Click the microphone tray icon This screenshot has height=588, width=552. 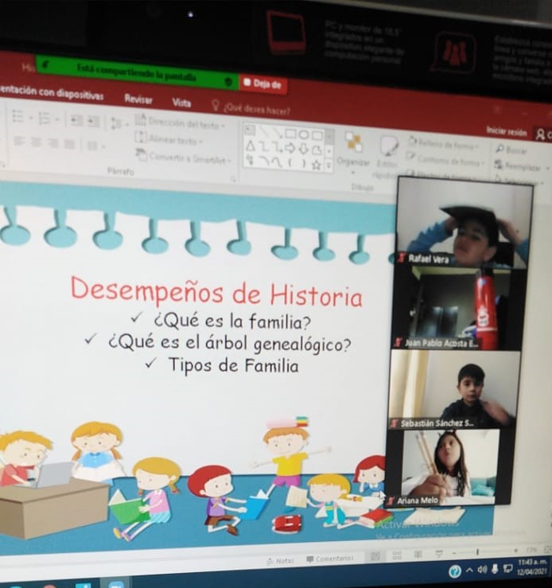click(495, 569)
